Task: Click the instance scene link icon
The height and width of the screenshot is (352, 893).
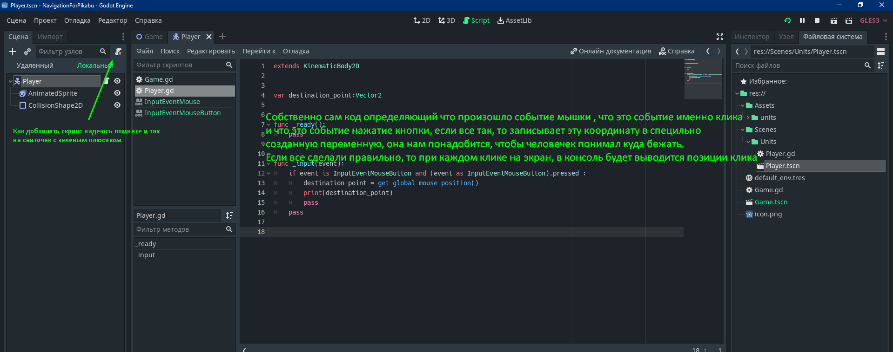Action: [x=27, y=52]
